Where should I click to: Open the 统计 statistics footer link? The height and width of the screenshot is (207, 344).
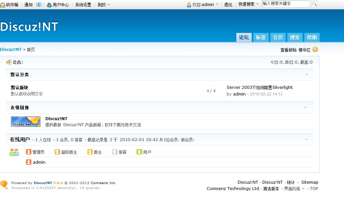pyautogui.click(x=291, y=182)
